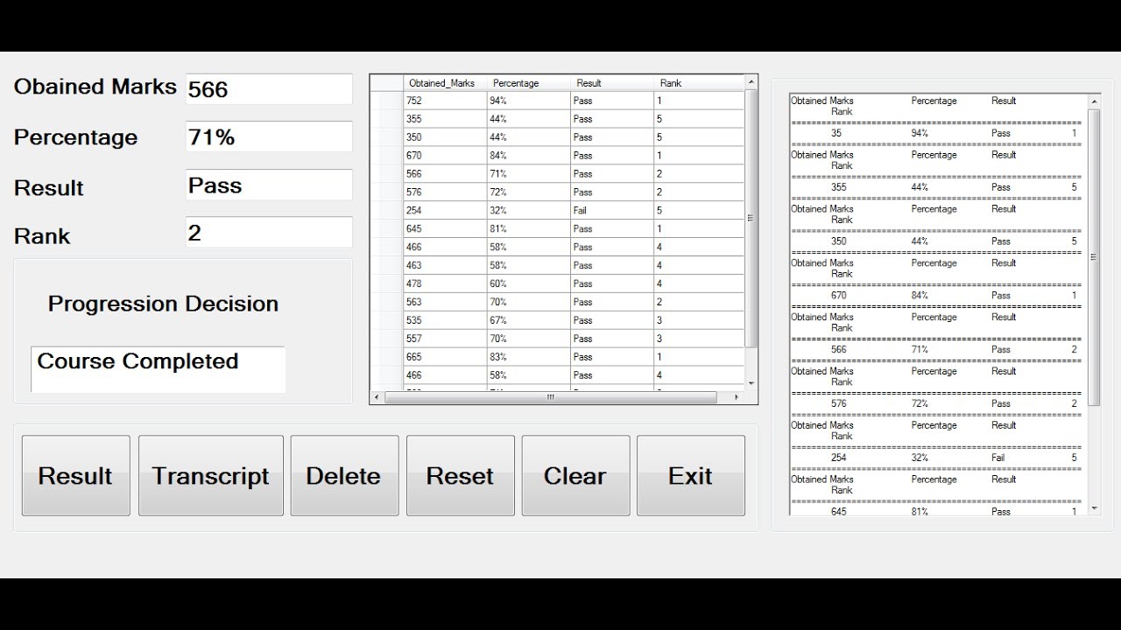The width and height of the screenshot is (1121, 630).
Task: Select grid cell with marks 665
Action: click(x=445, y=357)
